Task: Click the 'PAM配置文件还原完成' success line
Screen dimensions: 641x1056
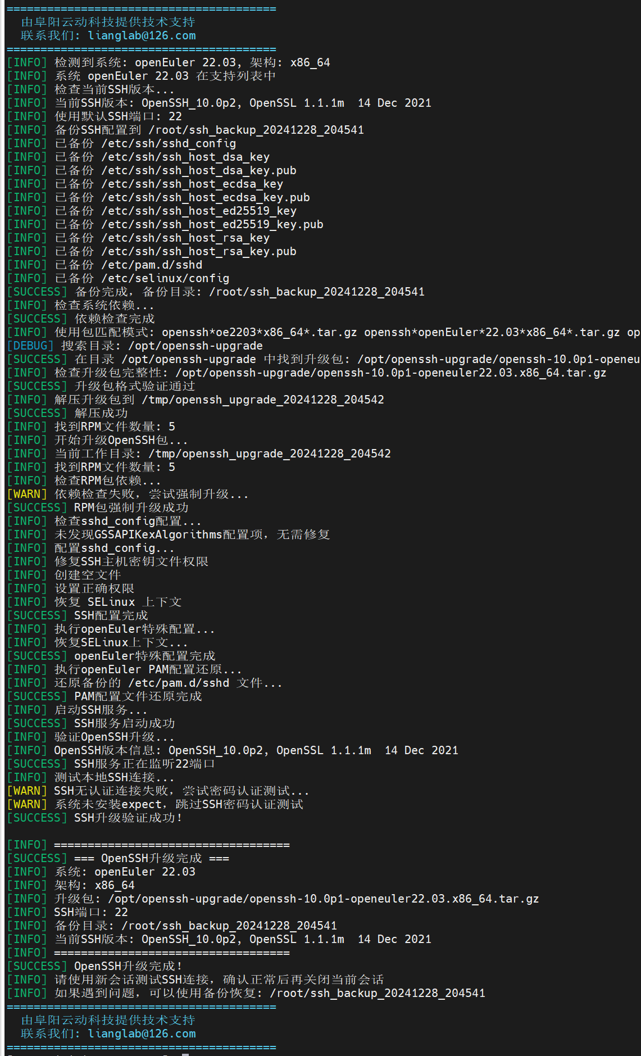Action: click(138, 697)
